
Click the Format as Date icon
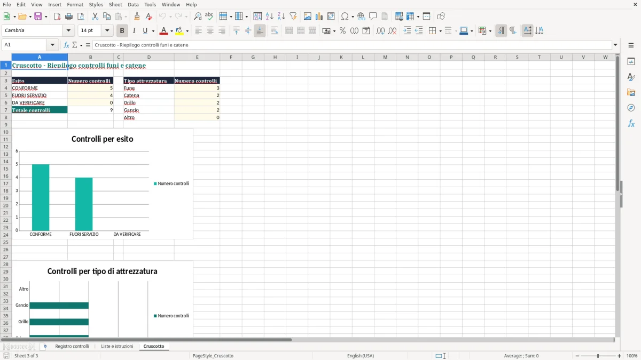(x=366, y=31)
